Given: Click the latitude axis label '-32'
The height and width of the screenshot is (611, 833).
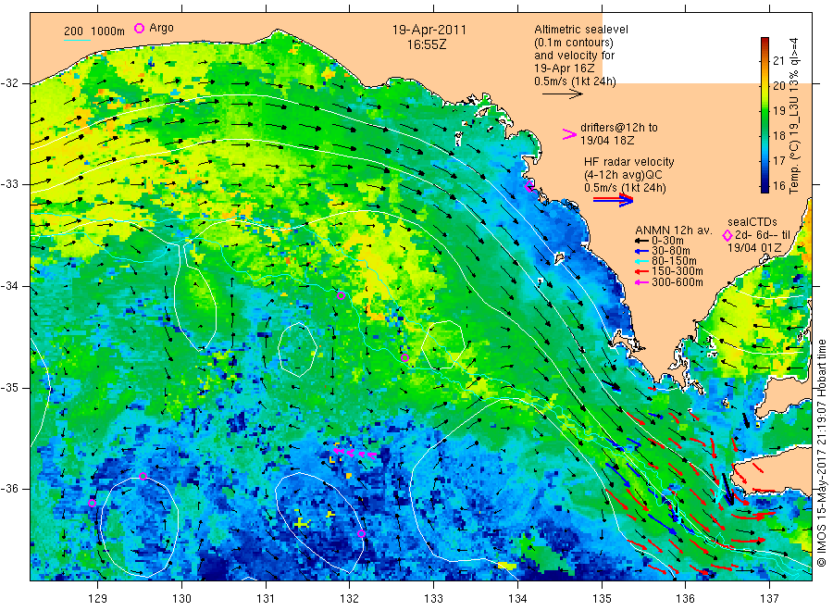Looking at the screenshot, I should click(x=9, y=83).
